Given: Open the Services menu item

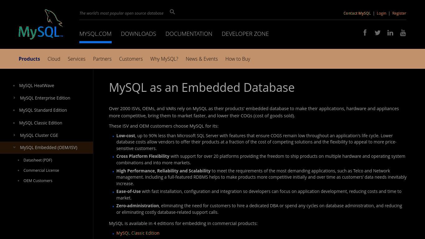Looking at the screenshot, I should coord(77,59).
